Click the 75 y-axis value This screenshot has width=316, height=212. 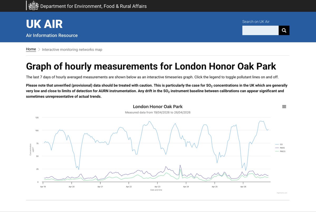point(37,143)
